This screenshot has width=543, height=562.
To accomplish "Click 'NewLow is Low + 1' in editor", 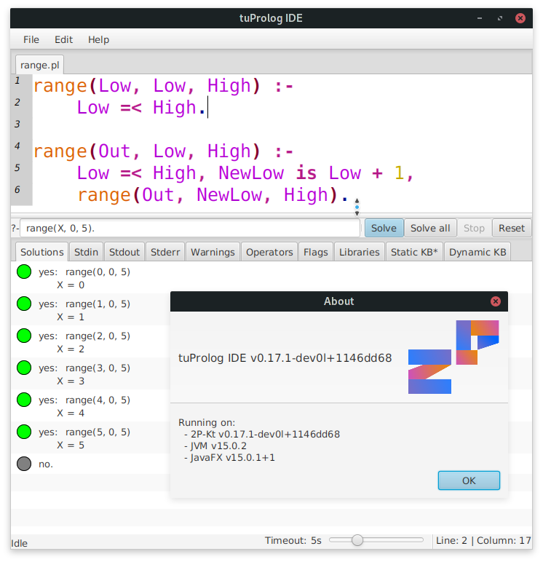I will point(312,173).
